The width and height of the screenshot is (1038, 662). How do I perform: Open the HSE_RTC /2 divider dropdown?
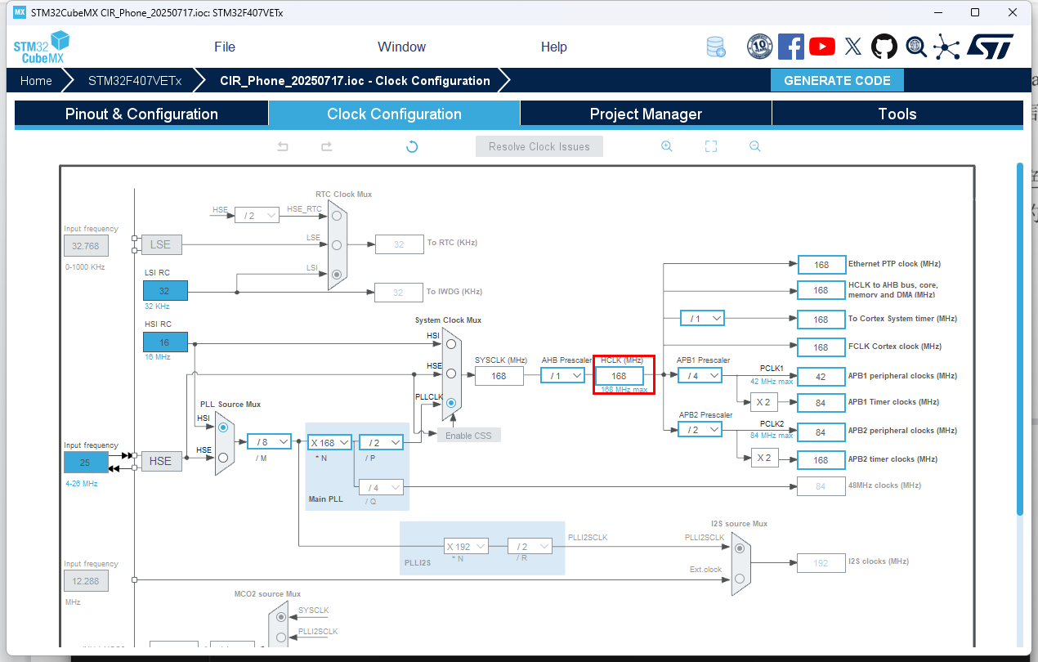pyautogui.click(x=257, y=215)
